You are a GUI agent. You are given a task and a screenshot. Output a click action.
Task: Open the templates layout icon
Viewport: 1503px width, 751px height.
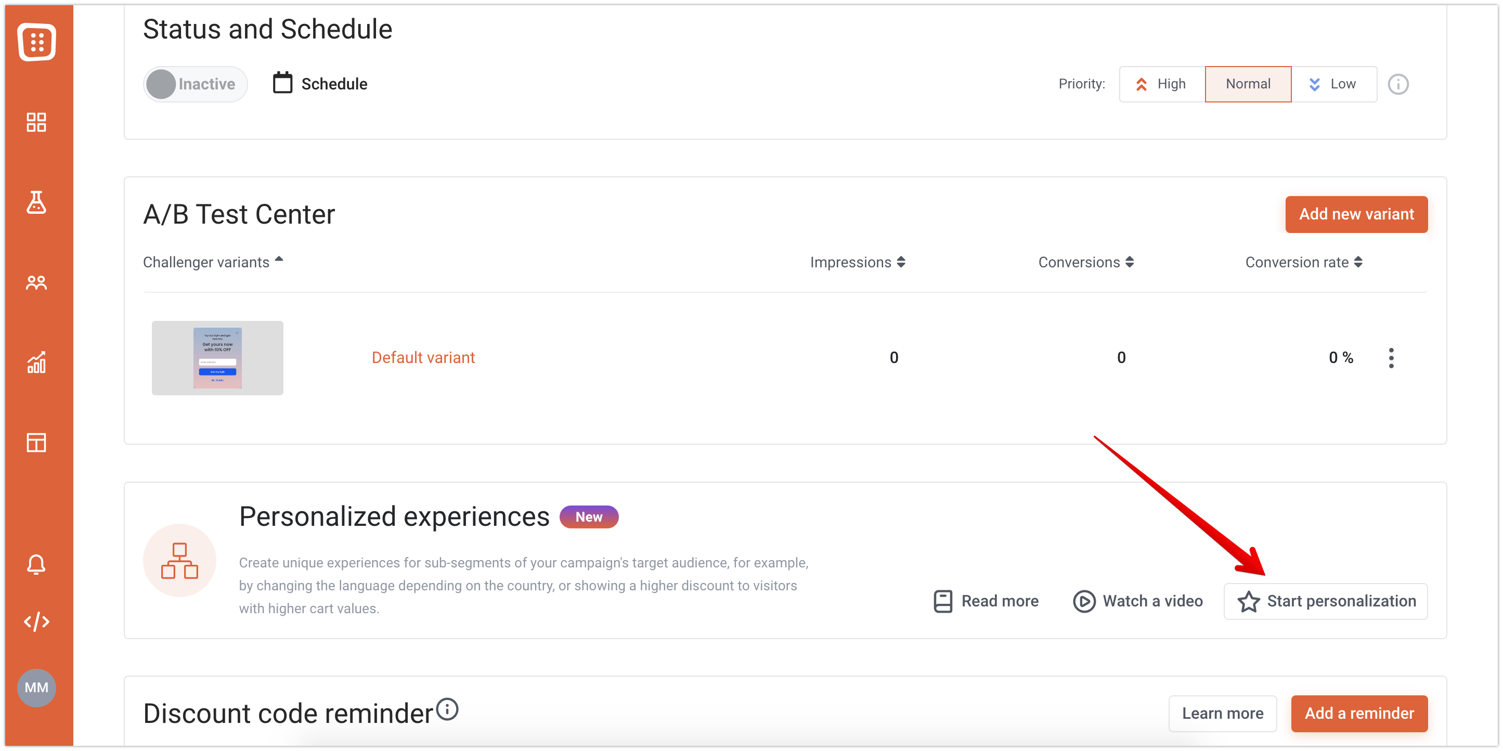(x=36, y=443)
